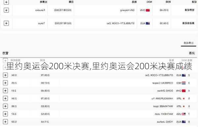Open STUBBLETY-COOK Zac in Olympic record row
Screen dimensions: 198x127
pos(120,23)
